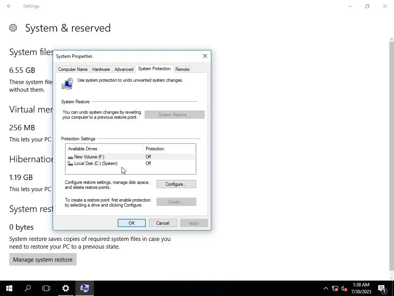
Task: Click the gear icon beside System & reserved
Action: point(13,28)
